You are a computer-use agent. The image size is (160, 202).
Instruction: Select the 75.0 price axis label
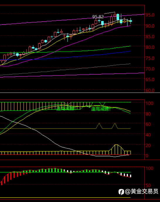tap(150, 58)
